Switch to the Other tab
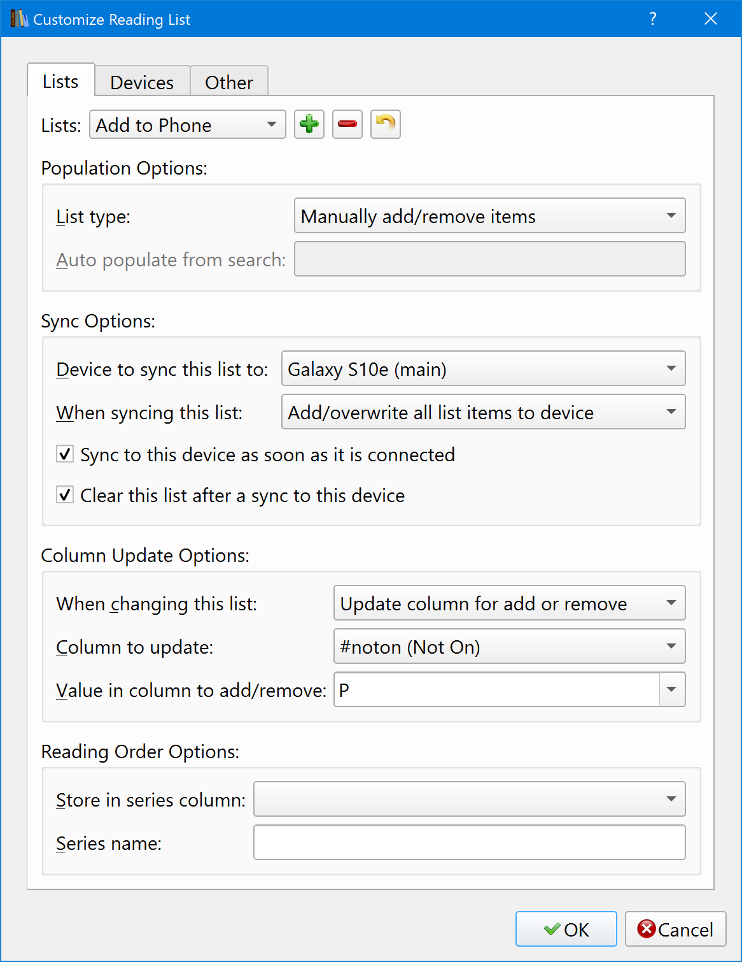Image resolution: width=742 pixels, height=962 pixels. coord(229,82)
